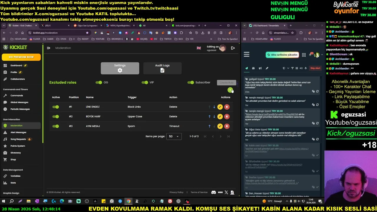Click the green add rule plus icon
Image resolution: width=377 pixels, height=212 pixels.
pos(230,90)
